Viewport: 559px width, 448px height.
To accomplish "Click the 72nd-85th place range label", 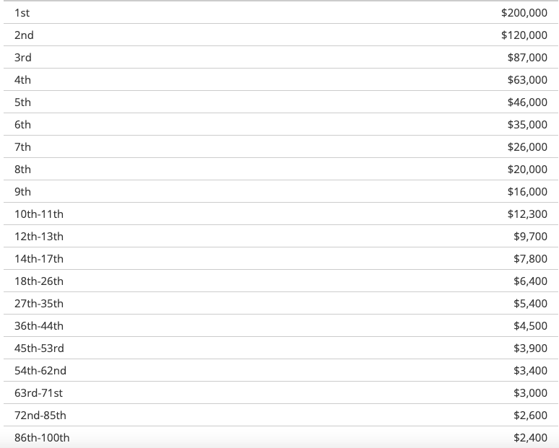I will pyautogui.click(x=40, y=416).
